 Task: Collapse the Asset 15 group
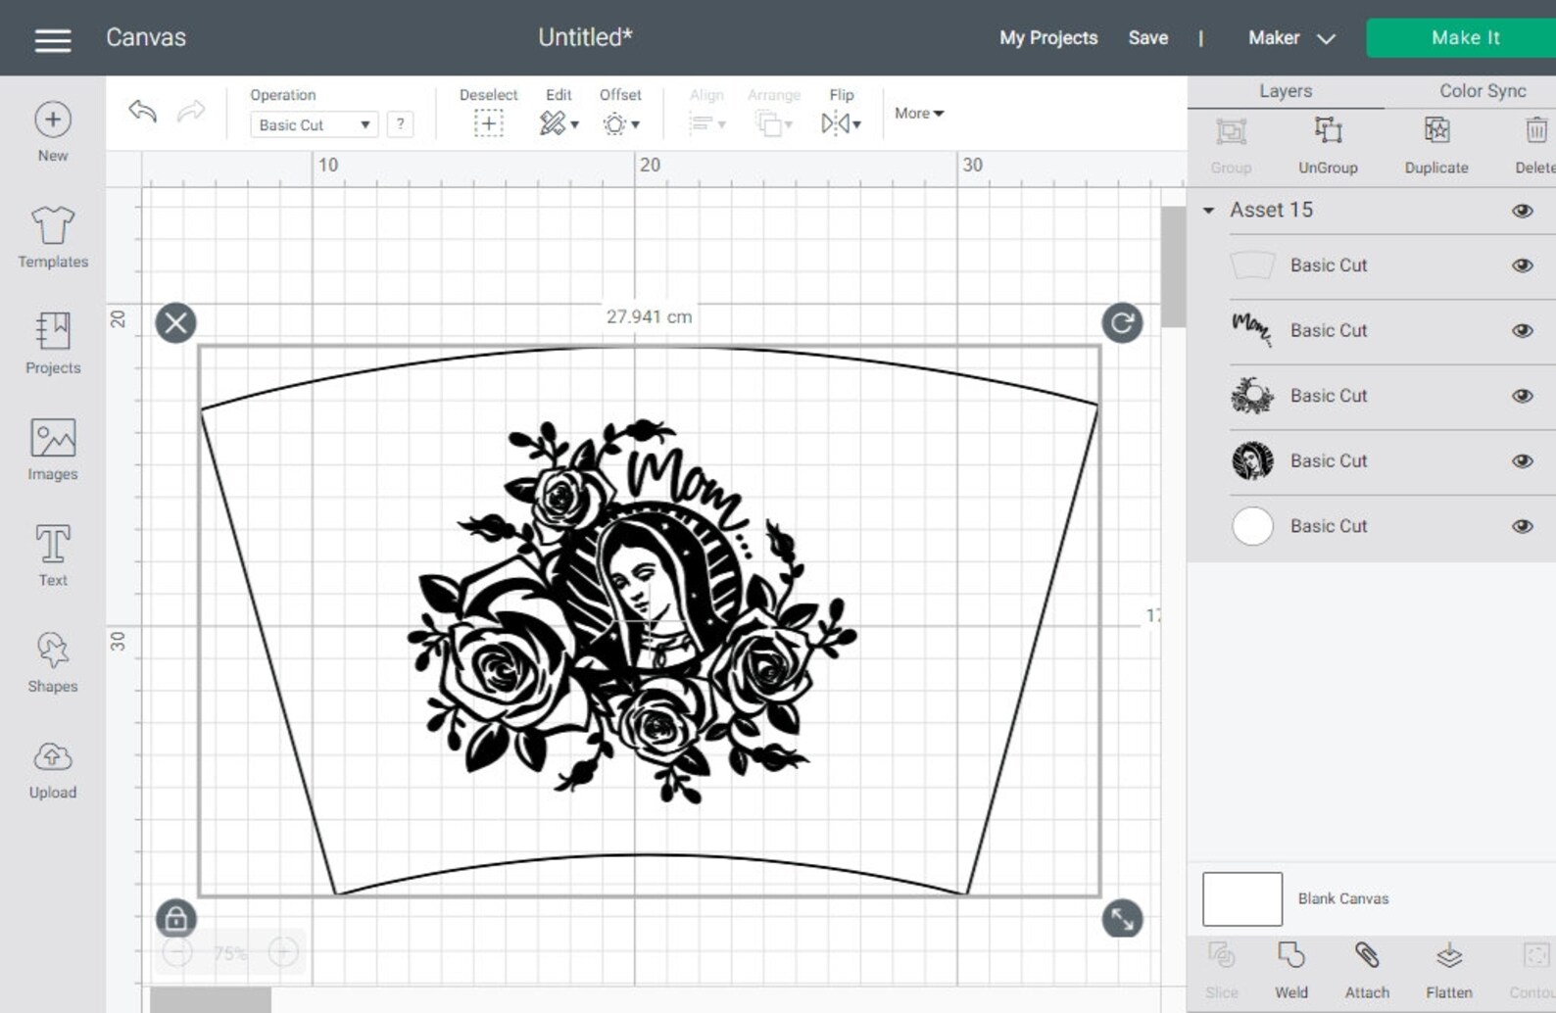[1209, 211]
